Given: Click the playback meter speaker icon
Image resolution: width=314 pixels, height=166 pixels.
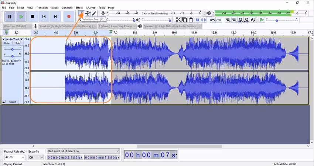Looking at the screenshot, I should tap(208, 13).
